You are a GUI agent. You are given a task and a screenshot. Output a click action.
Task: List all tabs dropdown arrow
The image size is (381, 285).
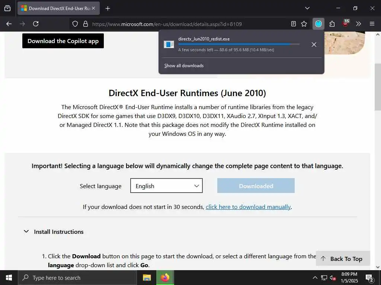pos(307,8)
